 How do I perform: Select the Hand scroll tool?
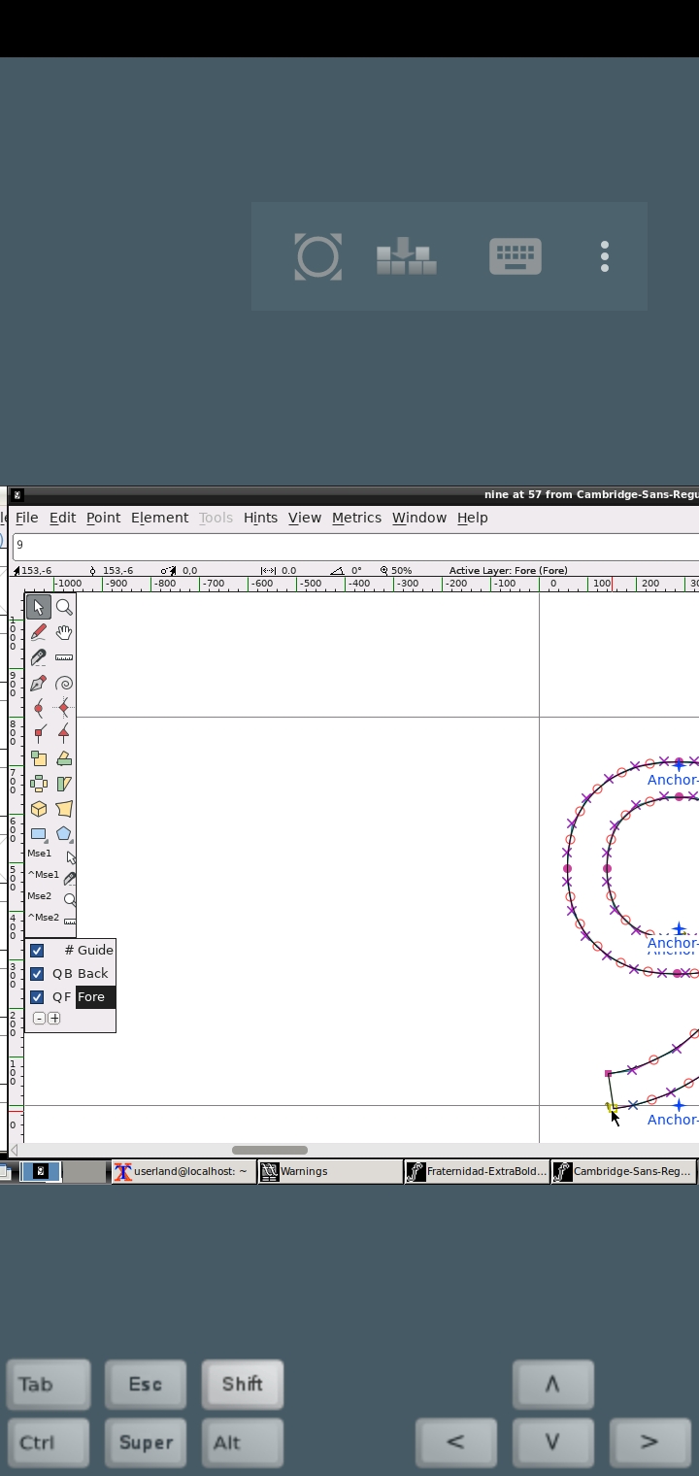click(64, 632)
